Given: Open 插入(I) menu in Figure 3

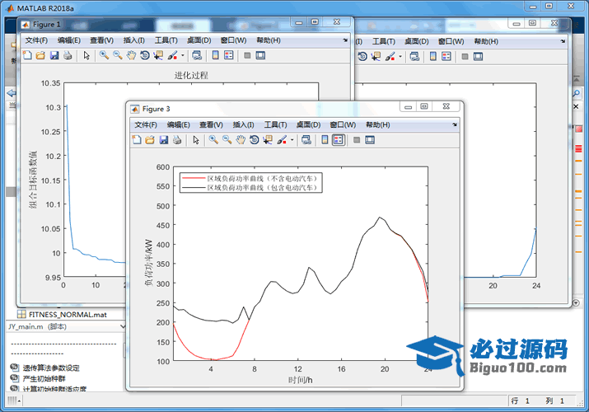Looking at the screenshot, I should tap(243, 124).
